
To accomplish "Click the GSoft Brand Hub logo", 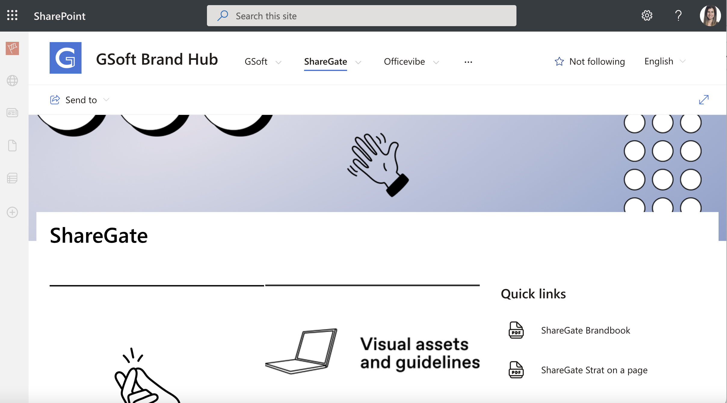I will 66,58.
